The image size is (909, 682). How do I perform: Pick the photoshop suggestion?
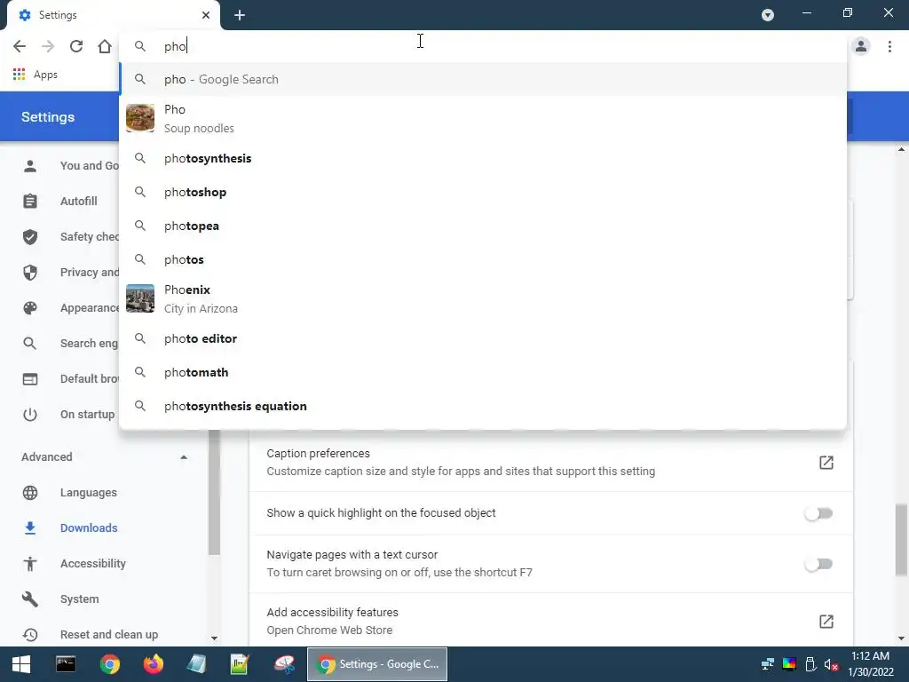pos(483,192)
